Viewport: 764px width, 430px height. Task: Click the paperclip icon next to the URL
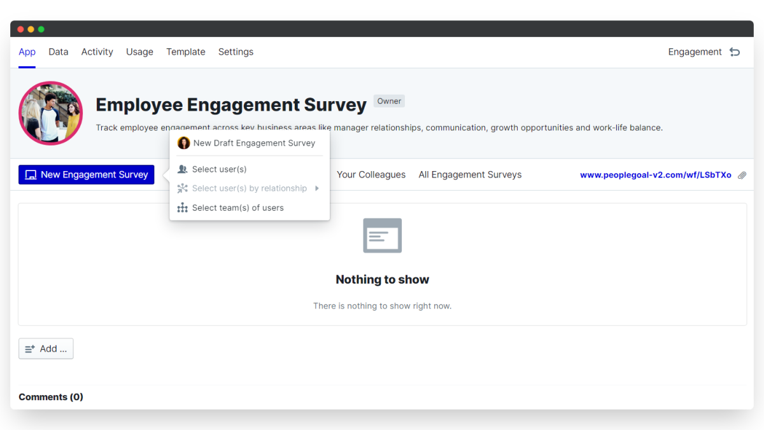point(742,175)
